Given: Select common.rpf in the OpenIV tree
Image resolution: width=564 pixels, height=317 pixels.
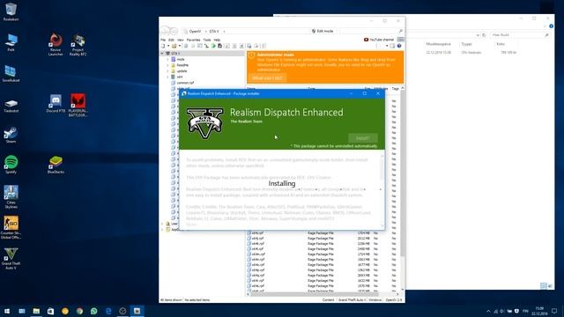Looking at the screenshot, I should click(x=185, y=83).
